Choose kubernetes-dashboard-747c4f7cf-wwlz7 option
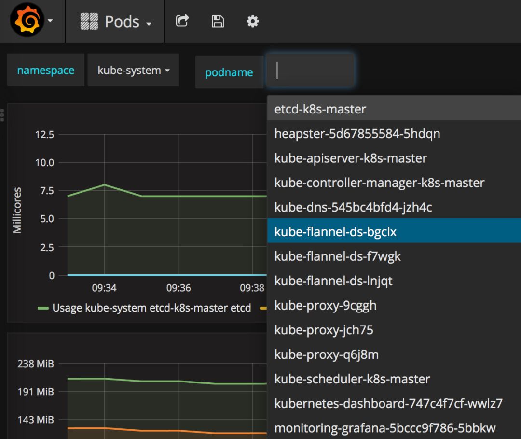Viewport: 521px width, 439px height. tap(394, 403)
